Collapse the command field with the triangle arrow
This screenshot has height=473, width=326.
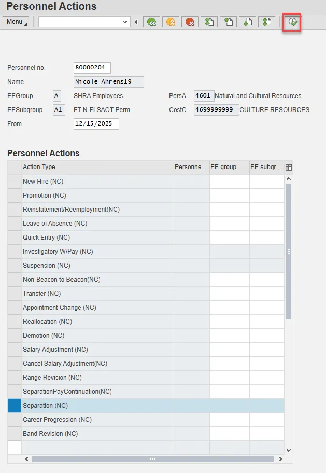pyautogui.click(x=136, y=22)
